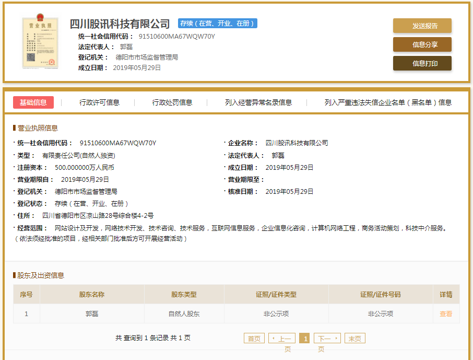Click the 营业执照信息 section header

36,127
